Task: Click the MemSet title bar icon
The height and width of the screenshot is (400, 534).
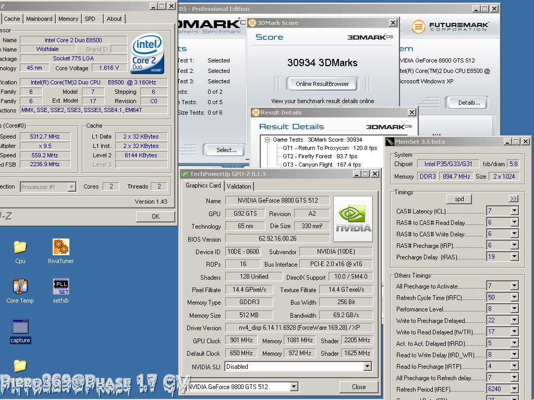Action: tap(390, 142)
